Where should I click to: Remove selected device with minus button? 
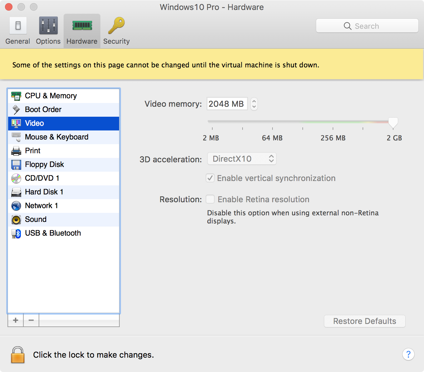31,320
